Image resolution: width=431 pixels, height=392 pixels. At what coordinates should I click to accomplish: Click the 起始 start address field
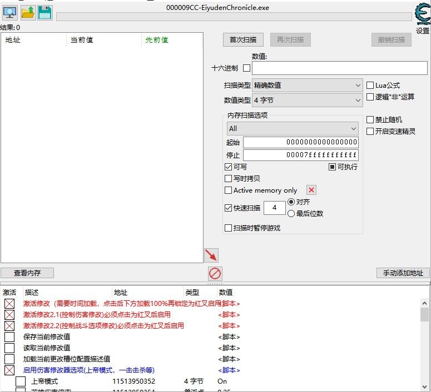point(301,142)
